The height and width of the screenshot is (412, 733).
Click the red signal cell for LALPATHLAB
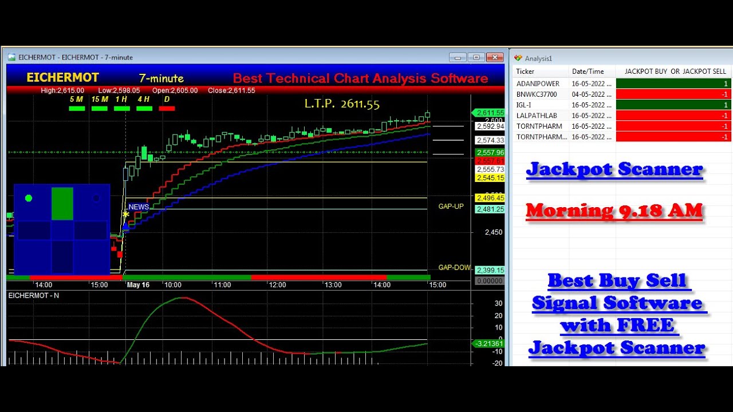(673, 116)
